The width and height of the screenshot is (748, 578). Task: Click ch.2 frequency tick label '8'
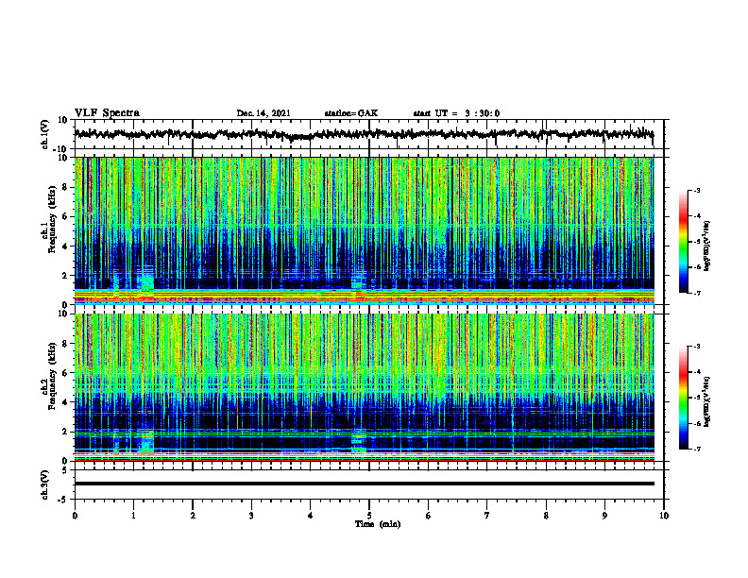[65, 344]
